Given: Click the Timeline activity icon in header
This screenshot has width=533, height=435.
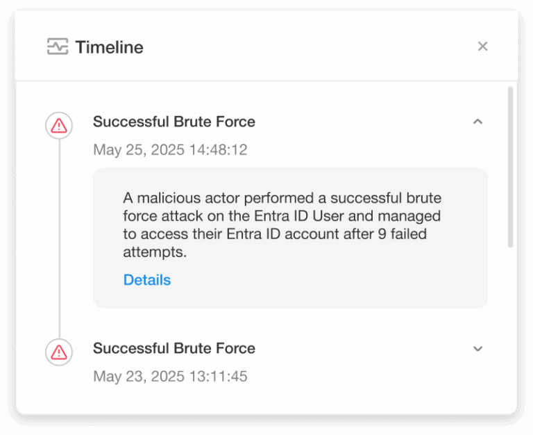Looking at the screenshot, I should coord(58,47).
